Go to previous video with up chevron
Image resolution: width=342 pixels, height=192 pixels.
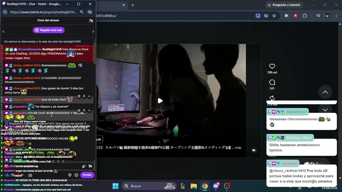tap(325, 92)
